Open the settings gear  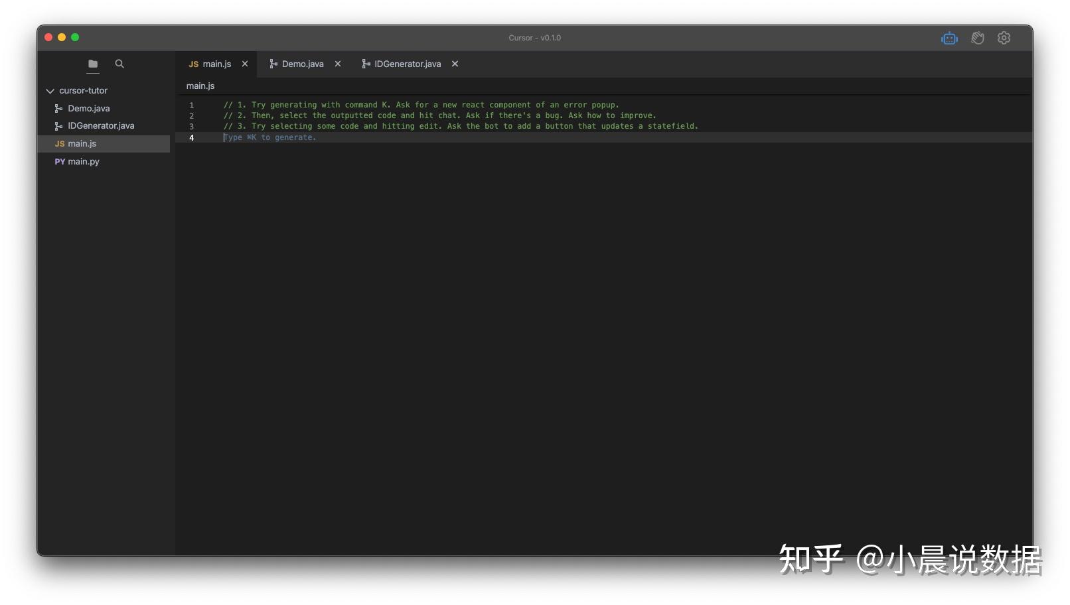tap(1003, 38)
